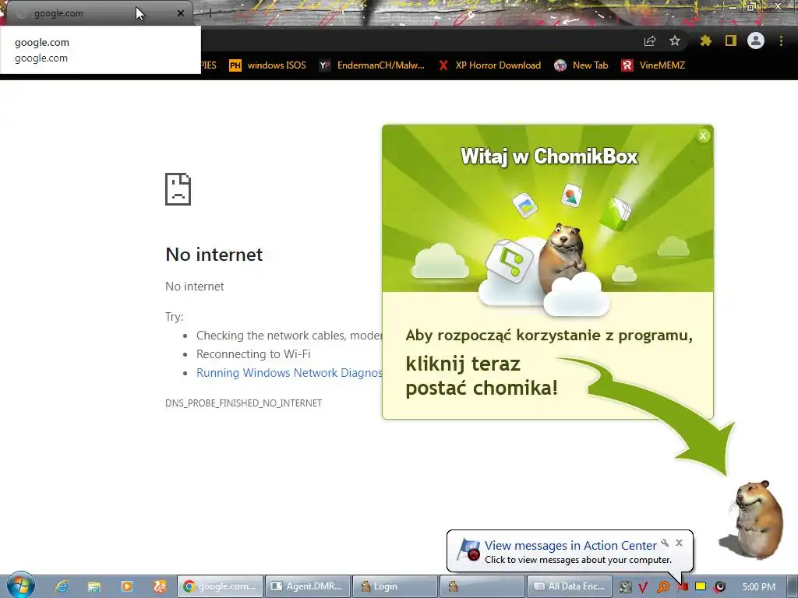Open the windows ISOS bookmark
This screenshot has width=798, height=598.
point(268,65)
